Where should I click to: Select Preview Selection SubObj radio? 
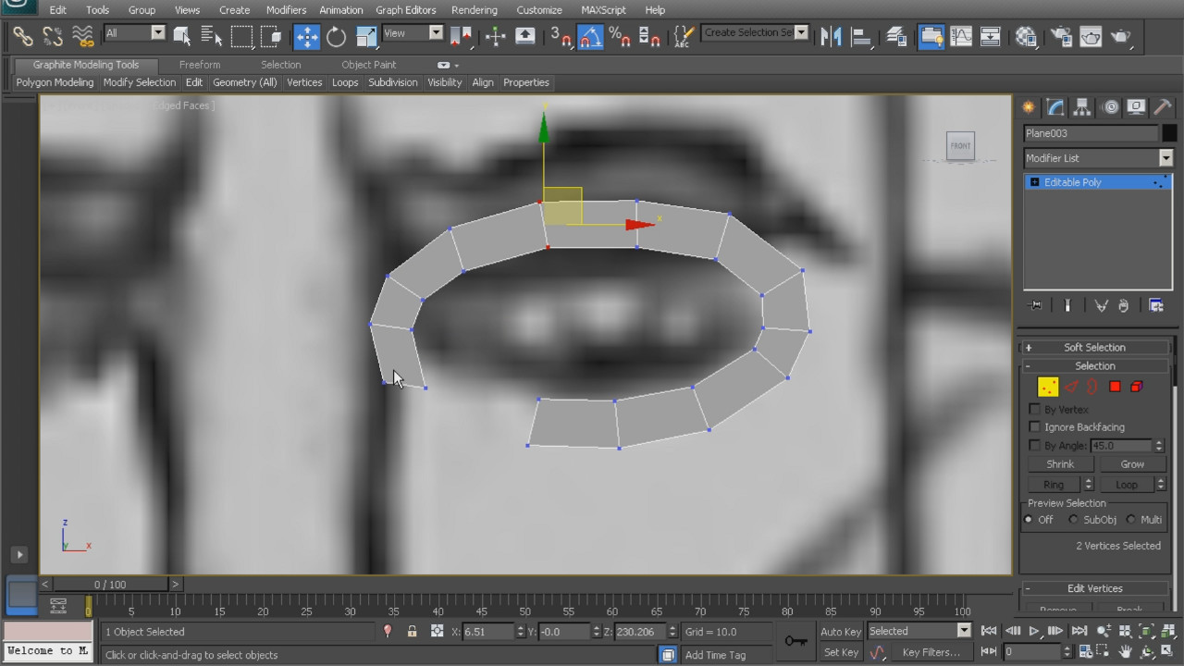pos(1074,520)
